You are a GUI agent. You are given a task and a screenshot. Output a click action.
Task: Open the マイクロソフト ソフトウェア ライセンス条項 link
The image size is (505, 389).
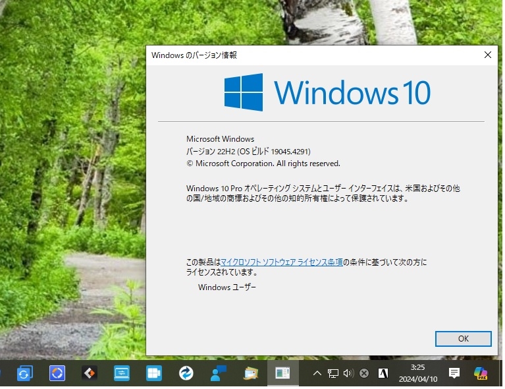pyautogui.click(x=282, y=262)
